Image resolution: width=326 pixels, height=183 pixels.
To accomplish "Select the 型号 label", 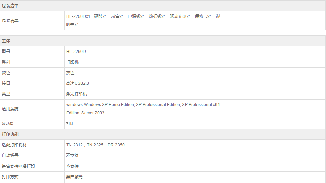I will (x=6, y=52).
